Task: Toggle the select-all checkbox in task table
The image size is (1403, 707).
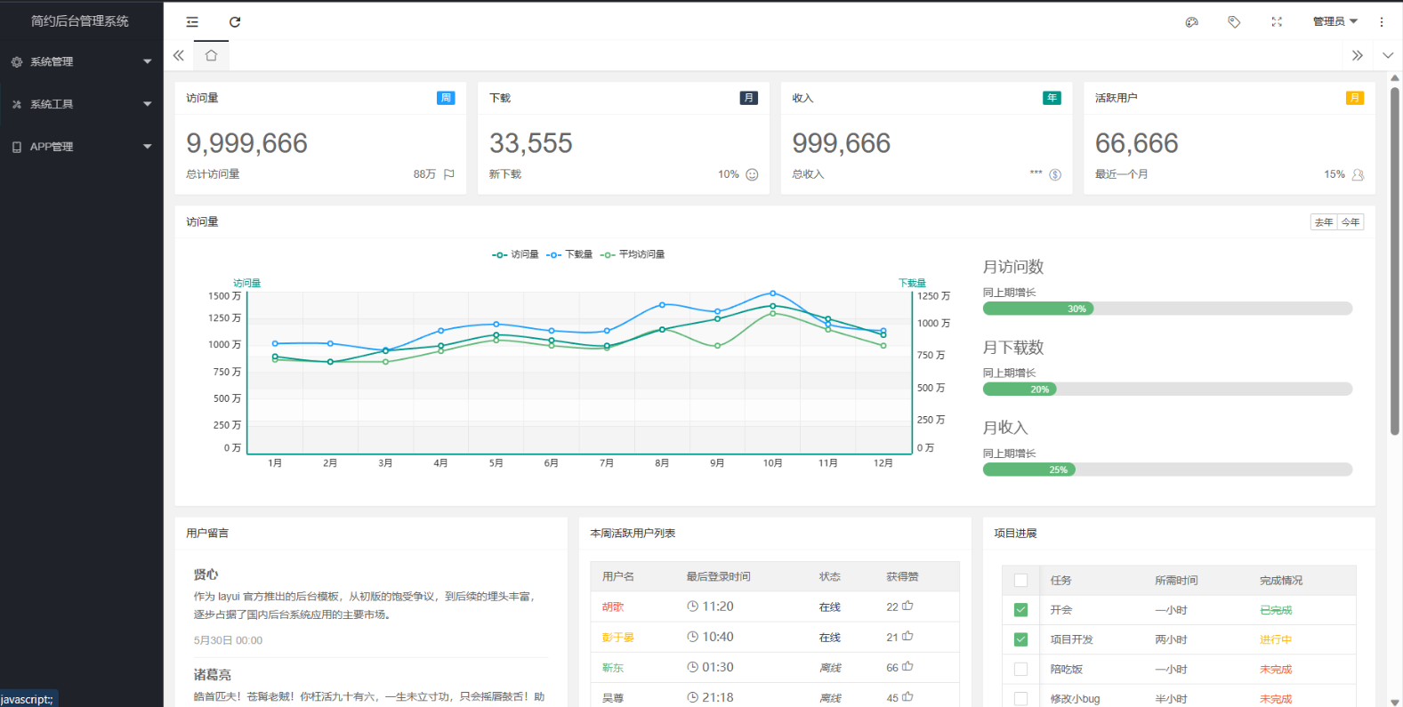Action: point(1020,580)
